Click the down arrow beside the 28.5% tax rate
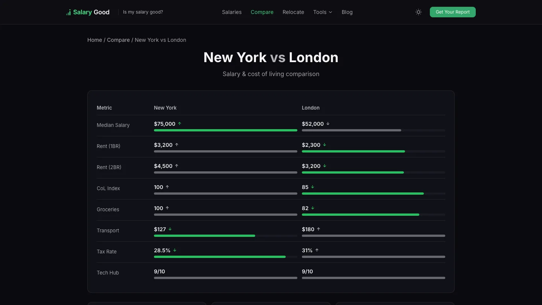 click(x=175, y=250)
